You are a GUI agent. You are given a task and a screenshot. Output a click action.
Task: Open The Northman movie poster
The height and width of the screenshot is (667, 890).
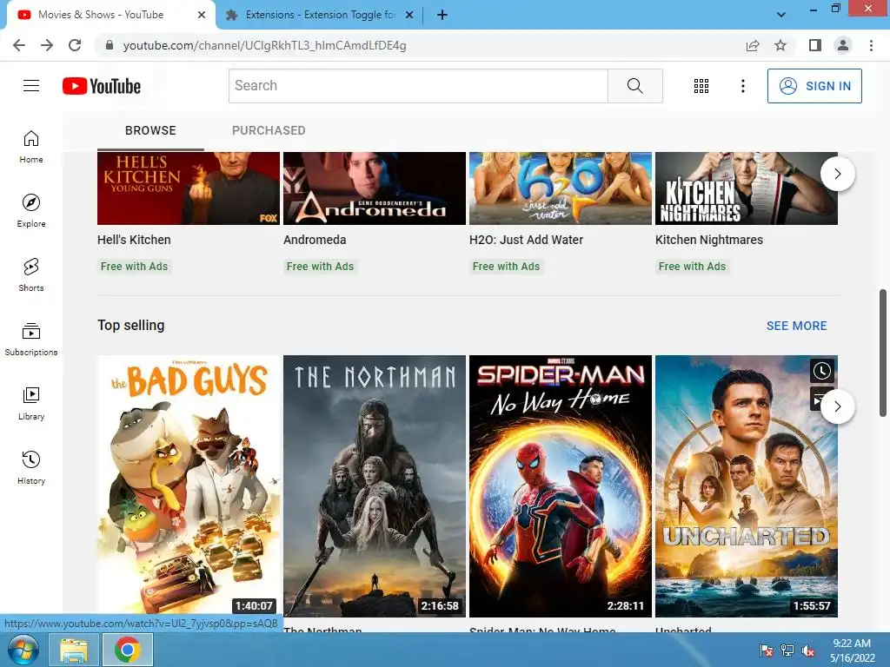coord(375,486)
